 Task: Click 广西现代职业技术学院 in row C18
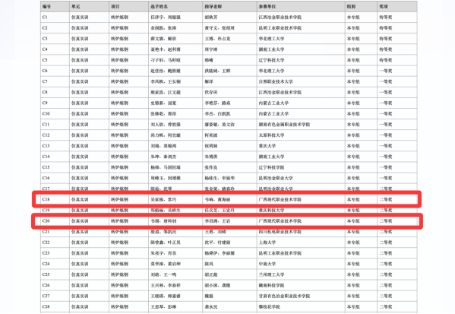tap(280, 200)
